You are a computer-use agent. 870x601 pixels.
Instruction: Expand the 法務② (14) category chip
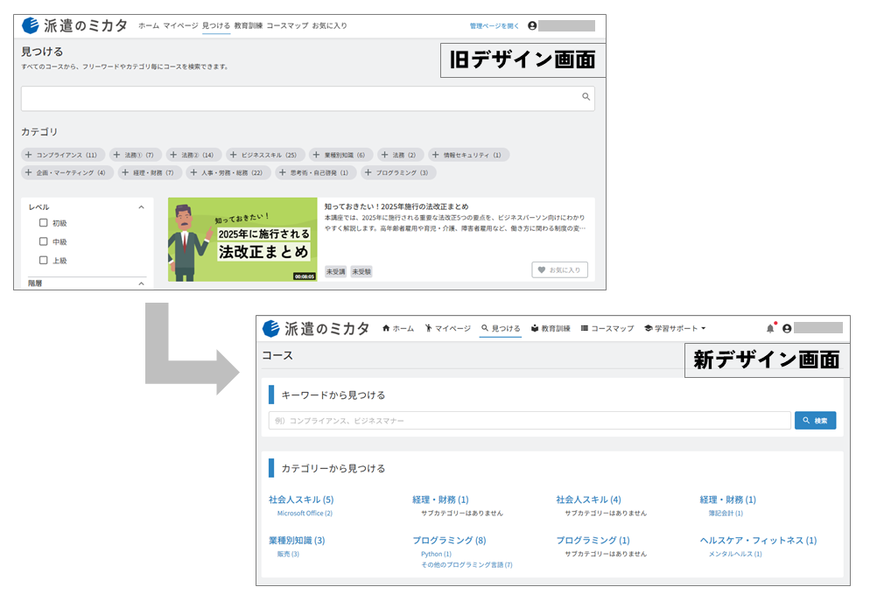[x=193, y=155]
